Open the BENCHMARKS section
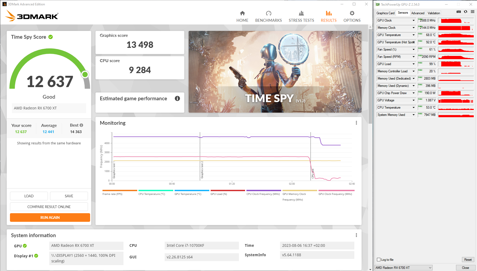 (268, 17)
